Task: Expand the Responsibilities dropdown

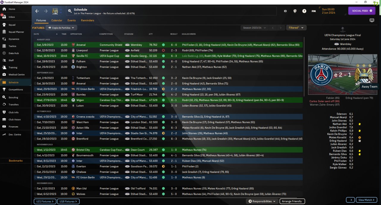Action: tap(262, 201)
